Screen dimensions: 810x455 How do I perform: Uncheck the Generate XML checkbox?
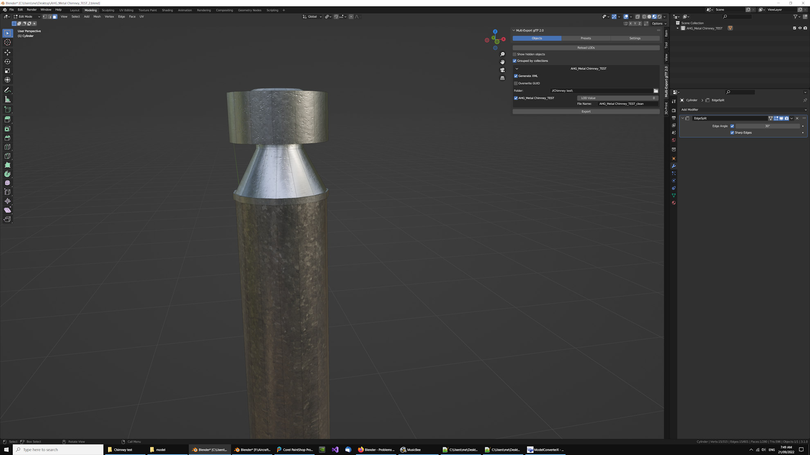click(x=516, y=76)
